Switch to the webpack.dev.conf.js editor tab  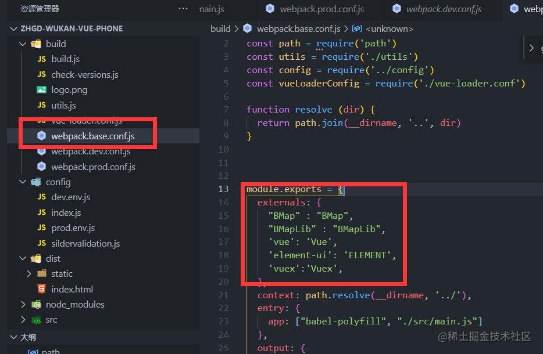(444, 9)
